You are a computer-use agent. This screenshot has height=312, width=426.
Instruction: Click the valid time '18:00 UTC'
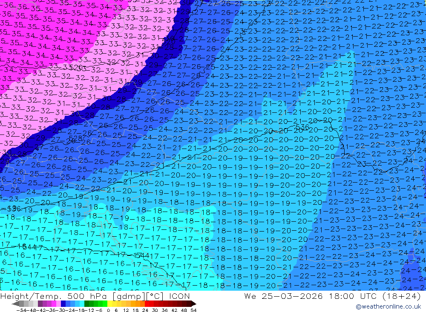(354, 296)
